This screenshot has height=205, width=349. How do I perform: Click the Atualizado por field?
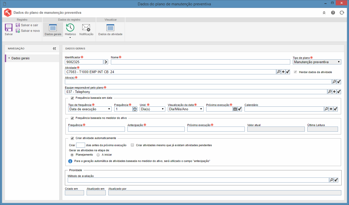pyautogui.click(x=225, y=193)
